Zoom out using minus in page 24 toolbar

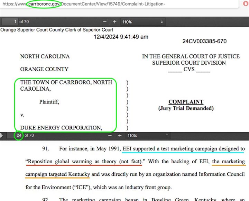click(110, 136)
